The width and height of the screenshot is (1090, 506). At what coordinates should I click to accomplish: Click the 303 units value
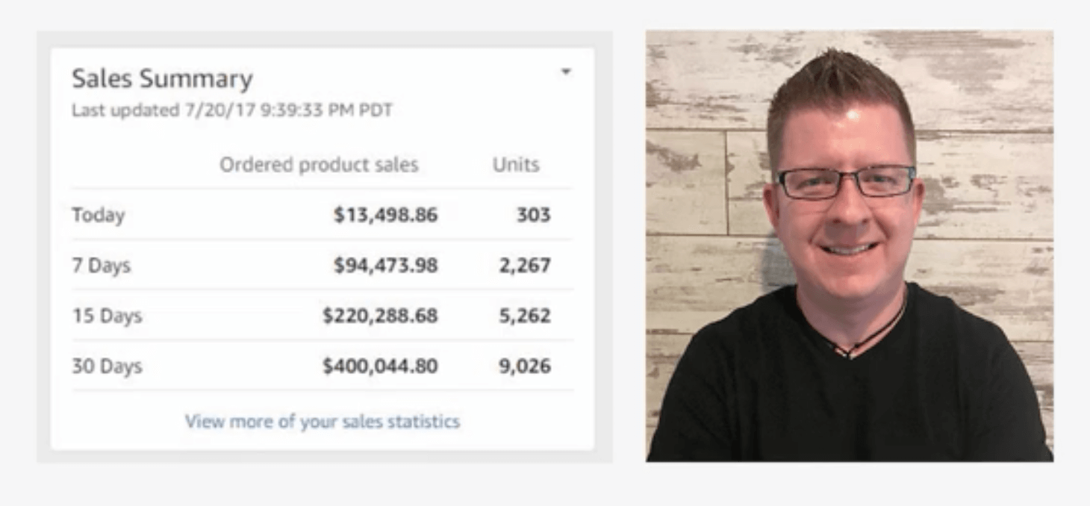click(x=534, y=216)
